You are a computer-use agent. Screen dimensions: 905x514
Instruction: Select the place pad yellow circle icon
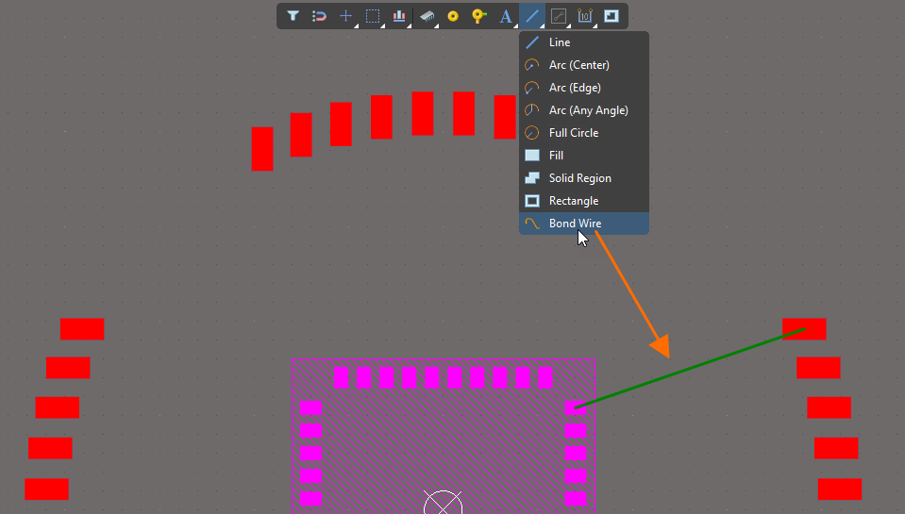click(x=453, y=16)
